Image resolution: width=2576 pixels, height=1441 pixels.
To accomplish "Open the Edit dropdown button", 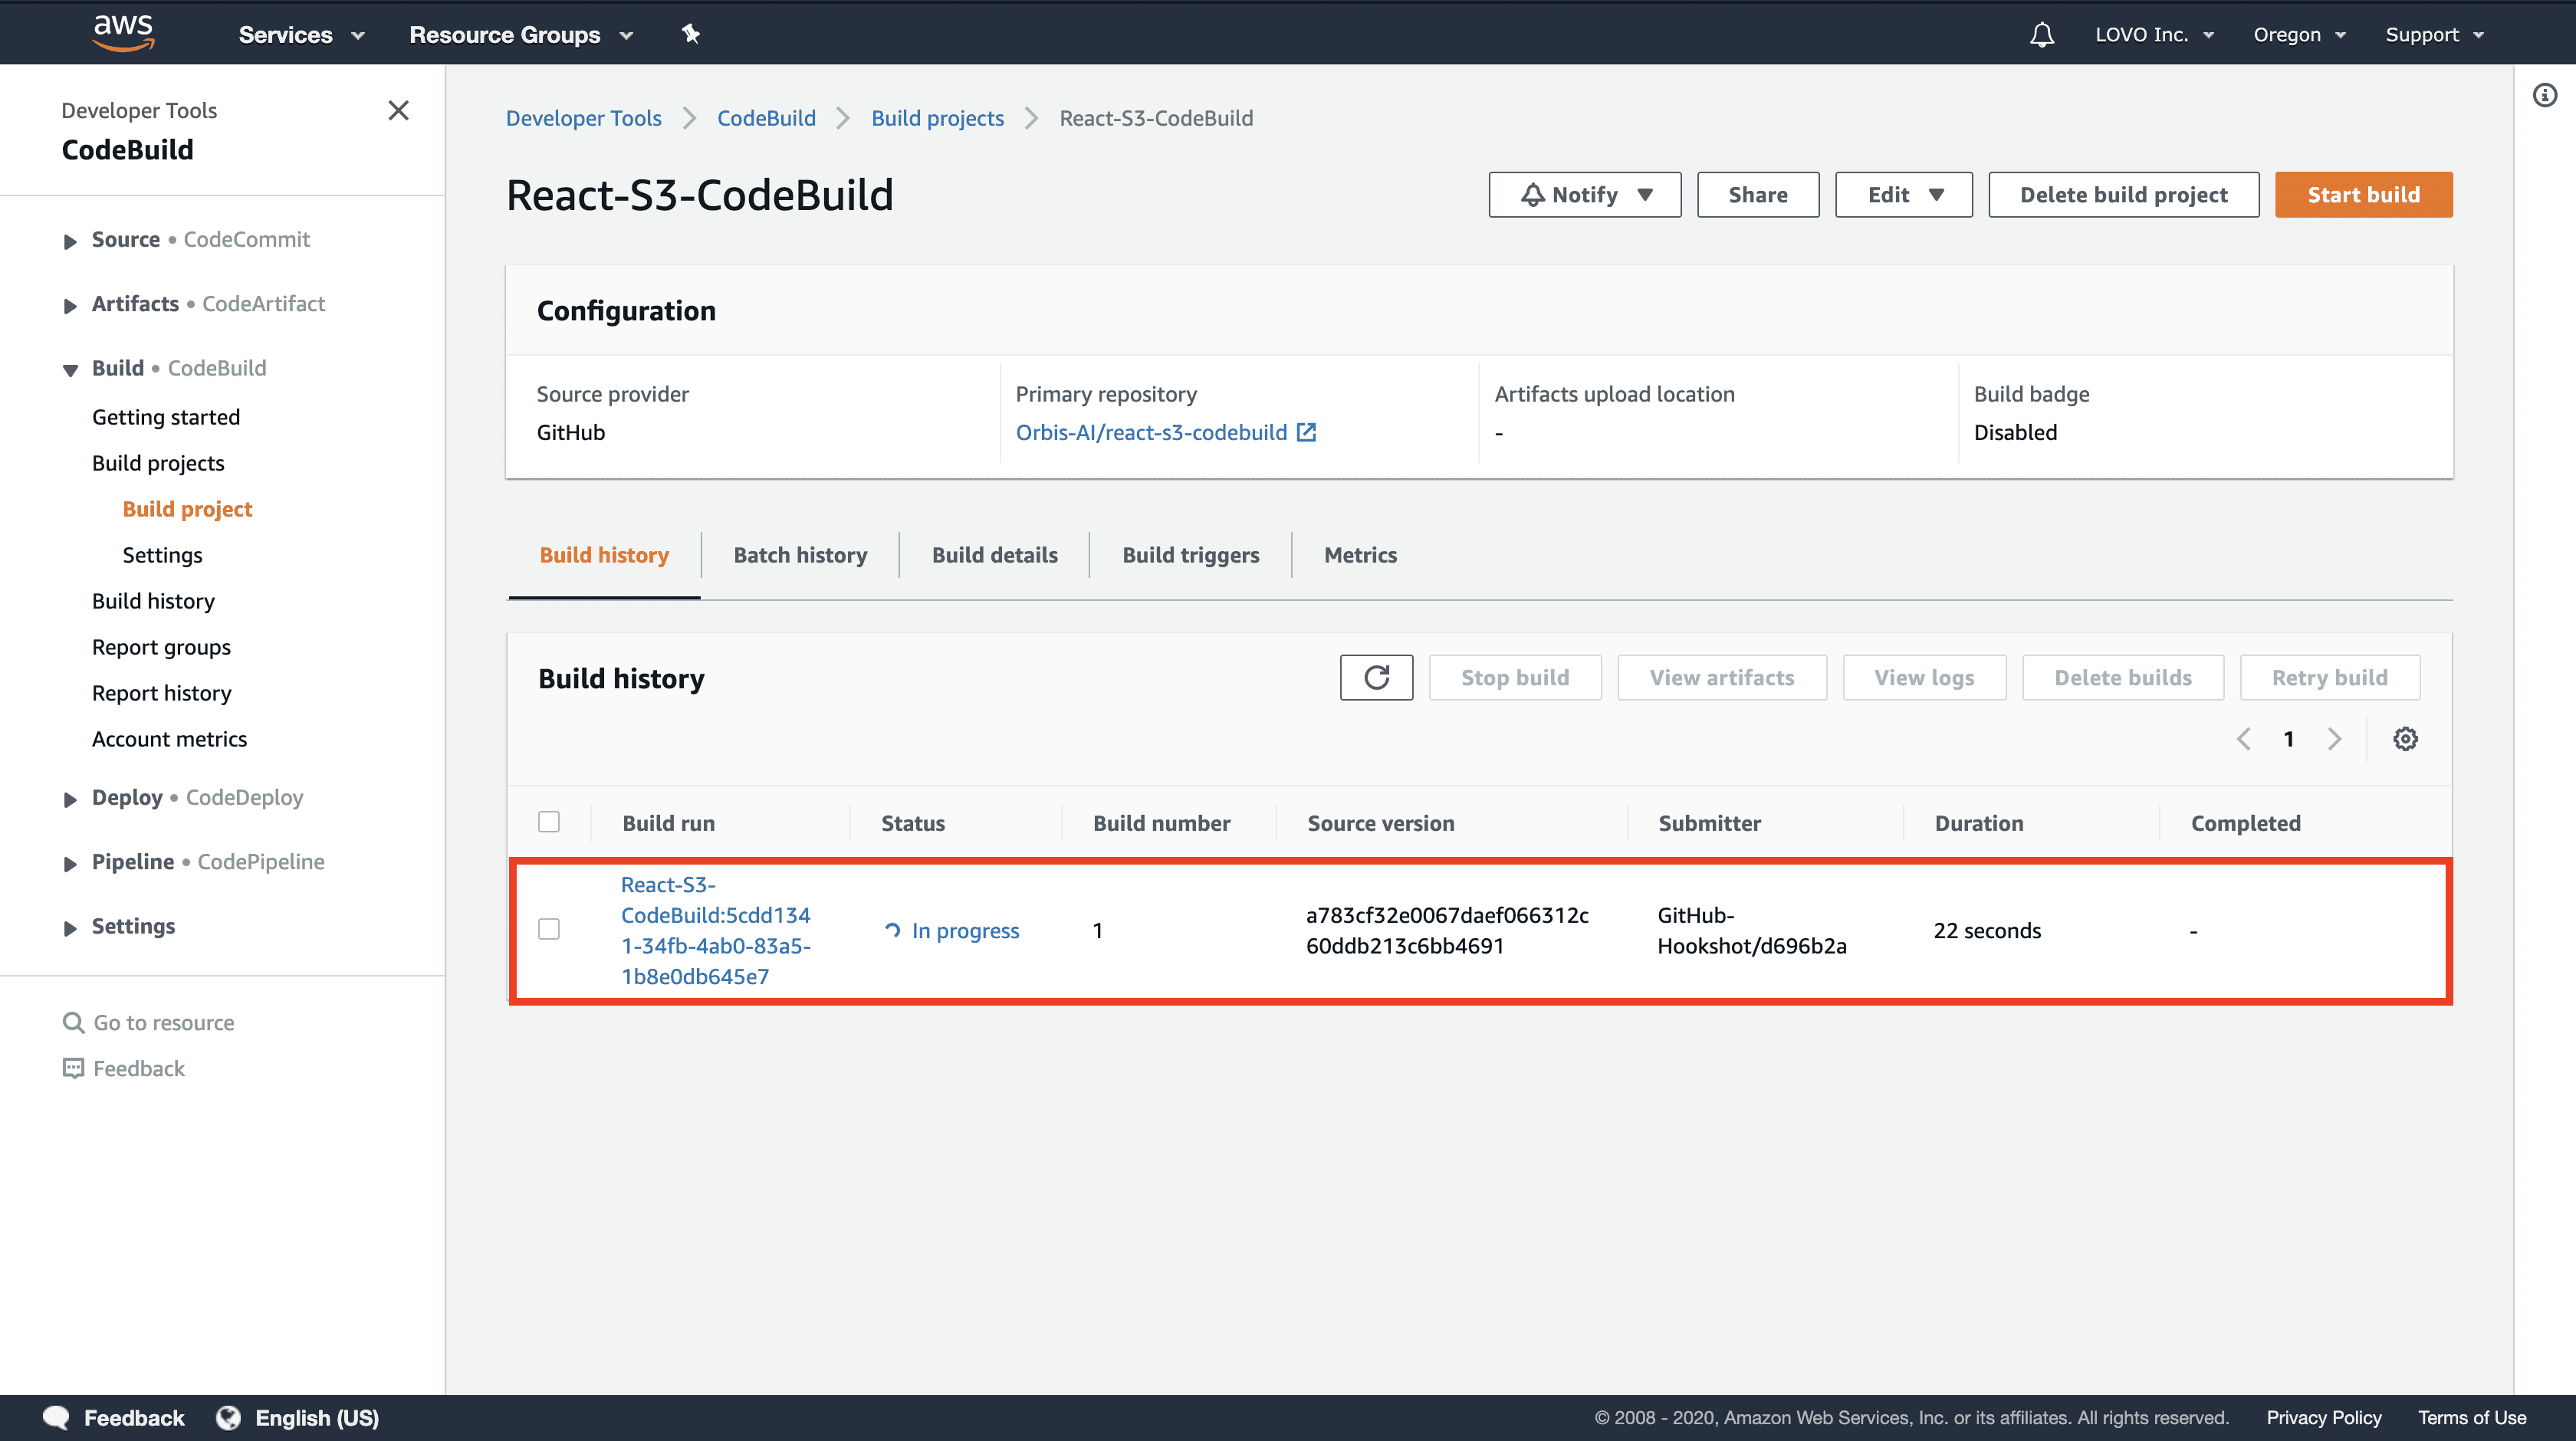I will coord(1903,194).
